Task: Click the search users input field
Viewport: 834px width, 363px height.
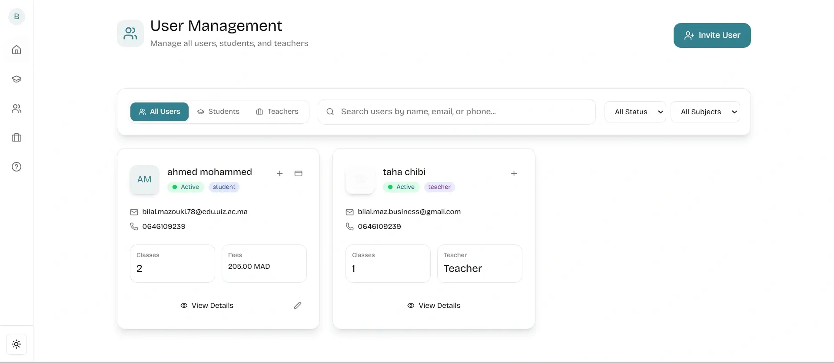Action: (x=456, y=112)
